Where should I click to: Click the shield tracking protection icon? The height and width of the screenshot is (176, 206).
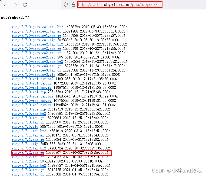[x=66, y=5]
